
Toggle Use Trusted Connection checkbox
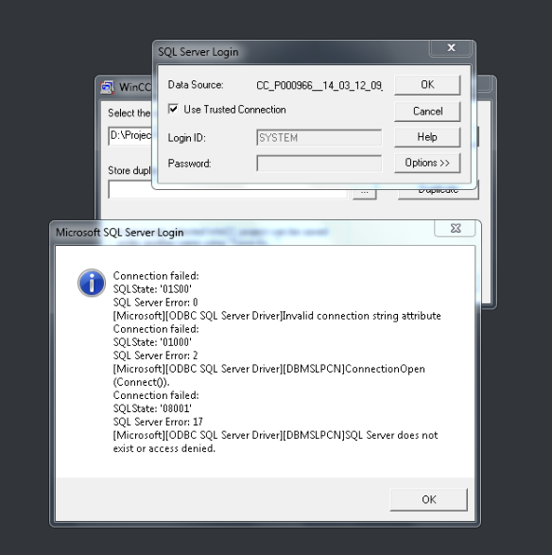coord(173,109)
